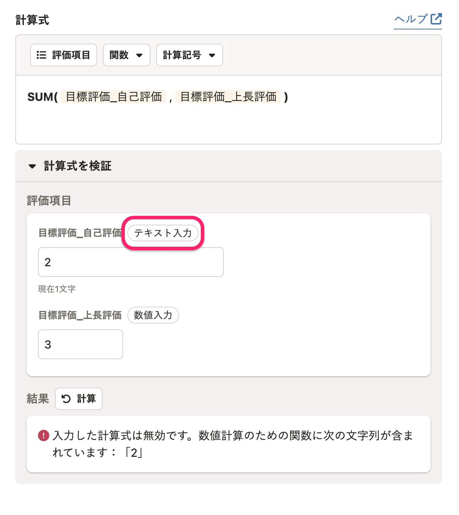This screenshot has width=459, height=515.
Task: Click the closing parenthesis in the formula
Action: coord(286,97)
